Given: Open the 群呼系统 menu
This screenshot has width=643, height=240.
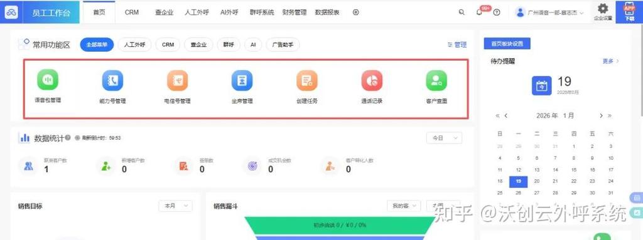Looking at the screenshot, I should click(262, 13).
